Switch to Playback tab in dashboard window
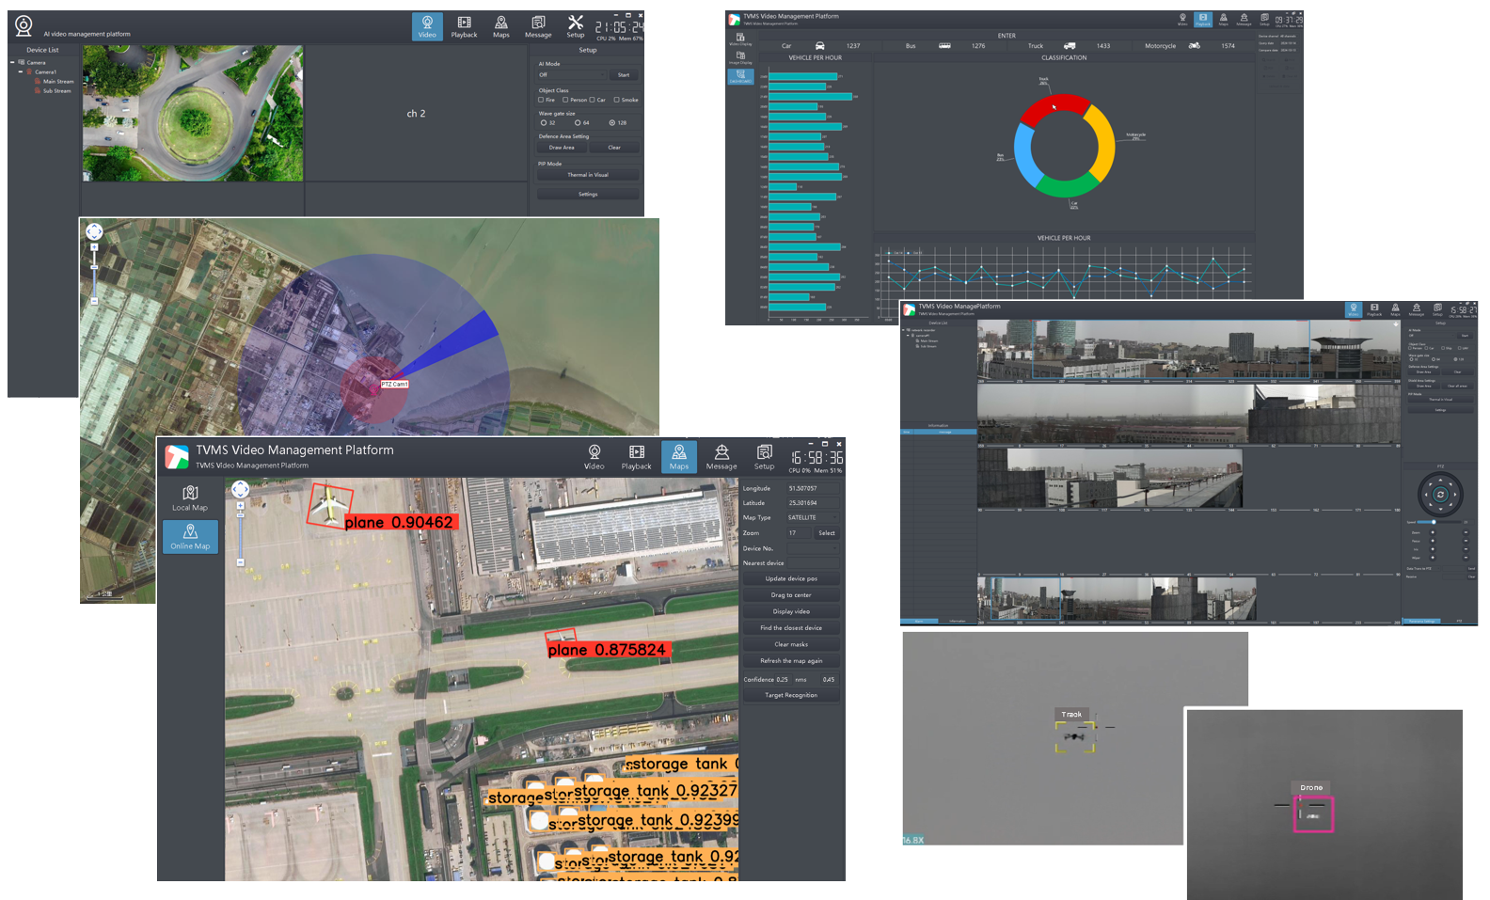The width and height of the screenshot is (1490, 900). pyautogui.click(x=1203, y=20)
